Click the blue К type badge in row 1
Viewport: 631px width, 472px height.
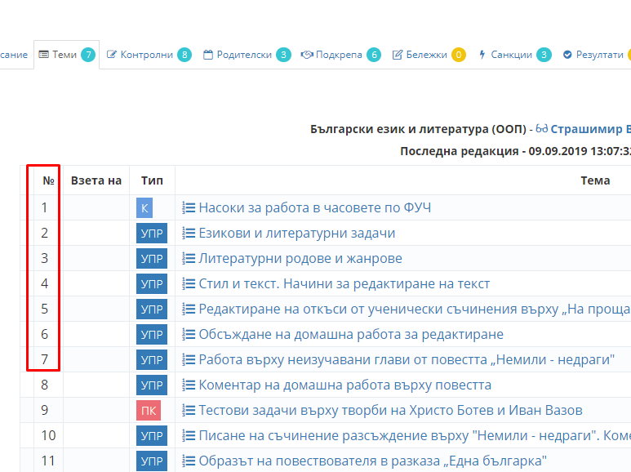[x=144, y=207]
